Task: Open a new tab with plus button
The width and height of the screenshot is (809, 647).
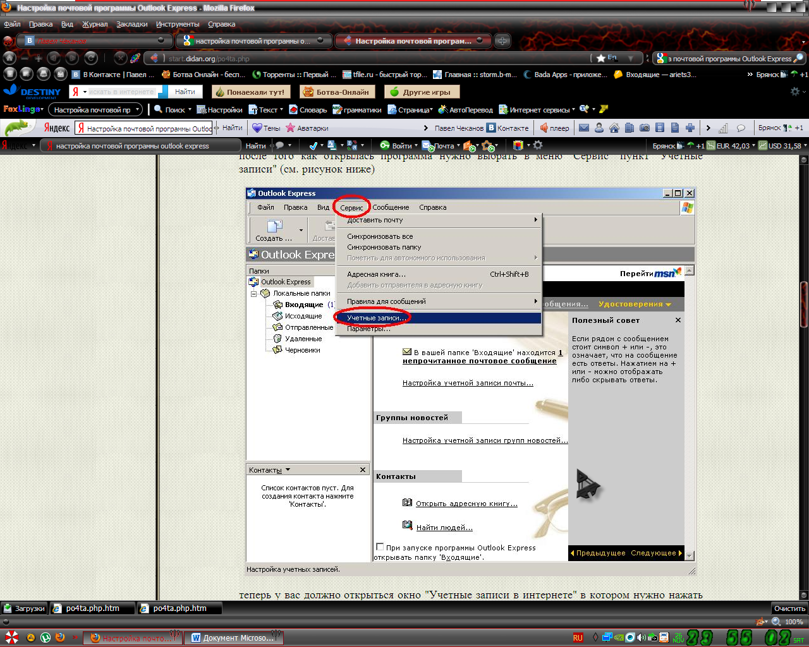Action: tap(502, 41)
